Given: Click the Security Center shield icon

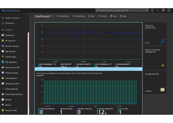Looking at the screenshot, I should click(x=3, y=110).
